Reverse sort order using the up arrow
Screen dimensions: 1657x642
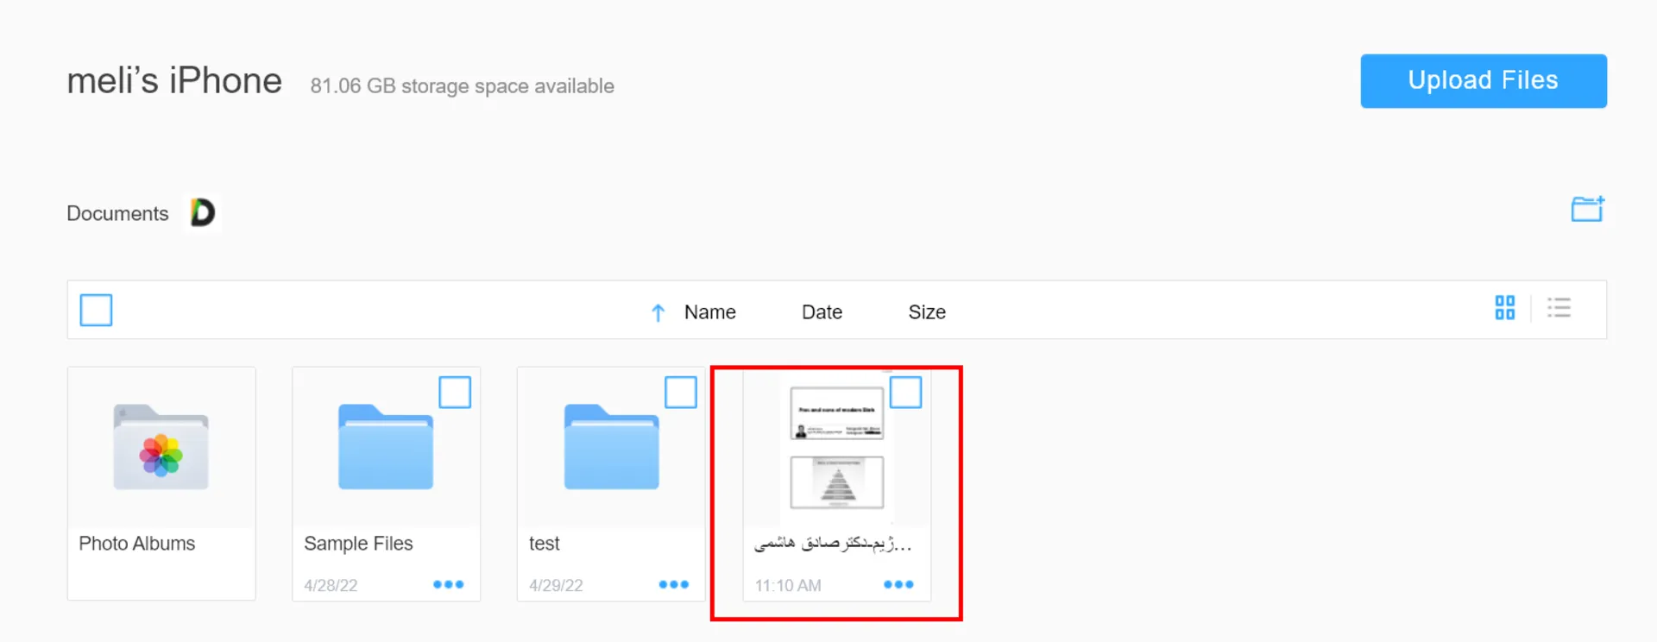[658, 312]
